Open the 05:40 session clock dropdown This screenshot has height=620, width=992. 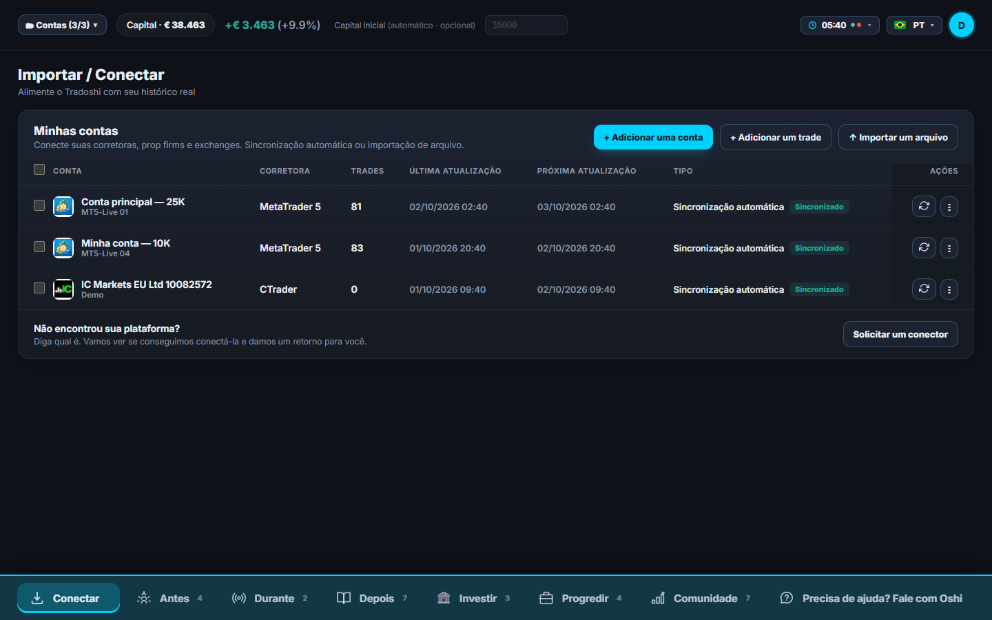pos(840,25)
